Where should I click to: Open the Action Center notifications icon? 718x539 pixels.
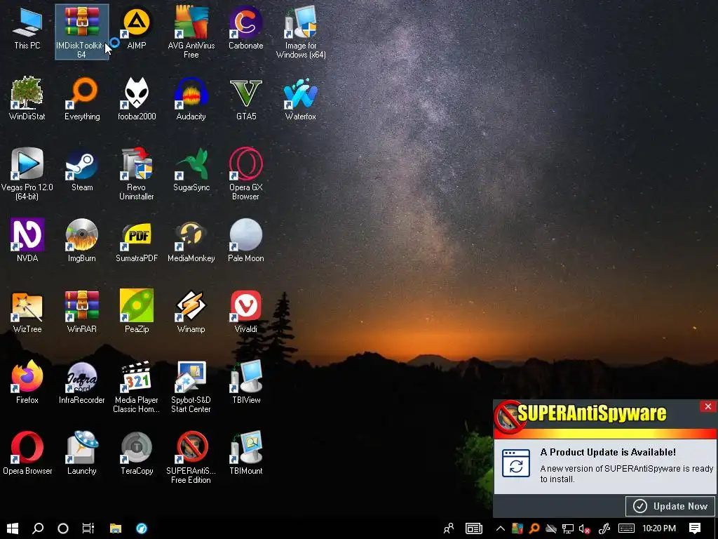click(x=695, y=528)
